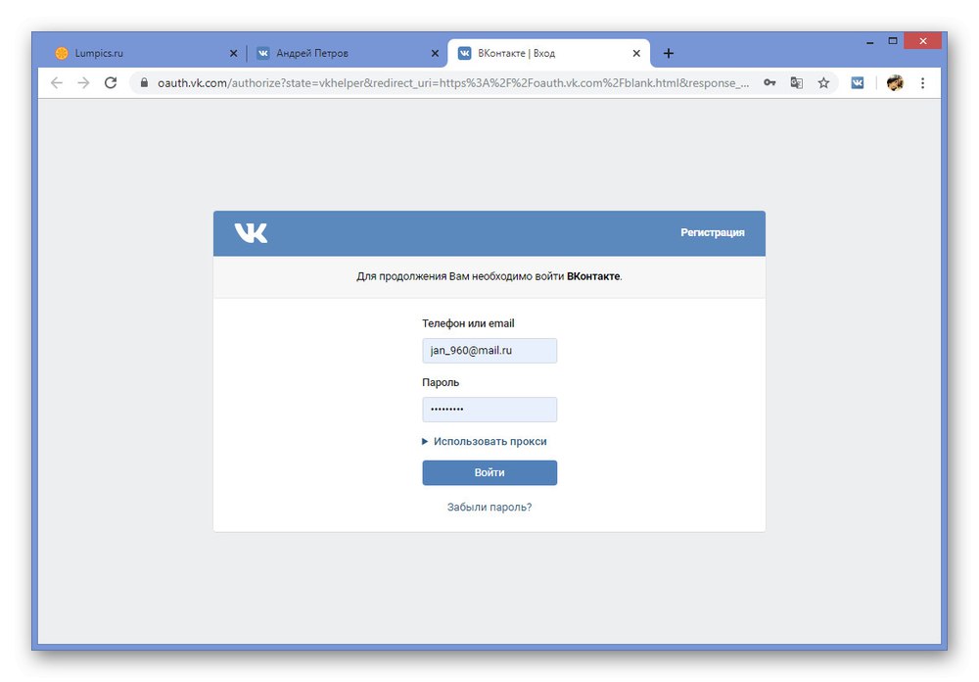Open the Регистрация link
This screenshot has height=682, width=979.
point(713,232)
